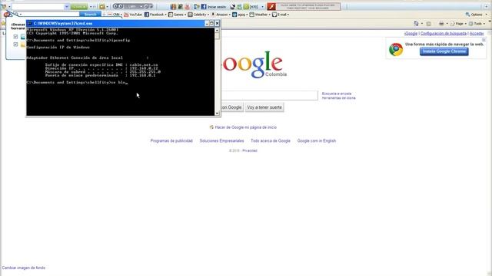
Task: Click the IE Print icon
Action: tap(441, 24)
